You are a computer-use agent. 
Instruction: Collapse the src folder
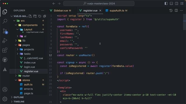pyautogui.click(x=14, y=21)
